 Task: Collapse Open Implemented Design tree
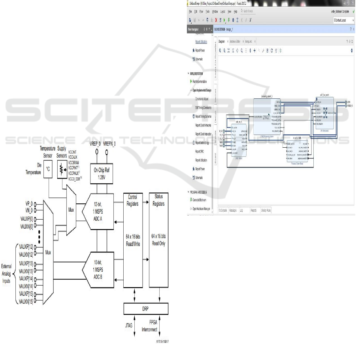coord(191,90)
